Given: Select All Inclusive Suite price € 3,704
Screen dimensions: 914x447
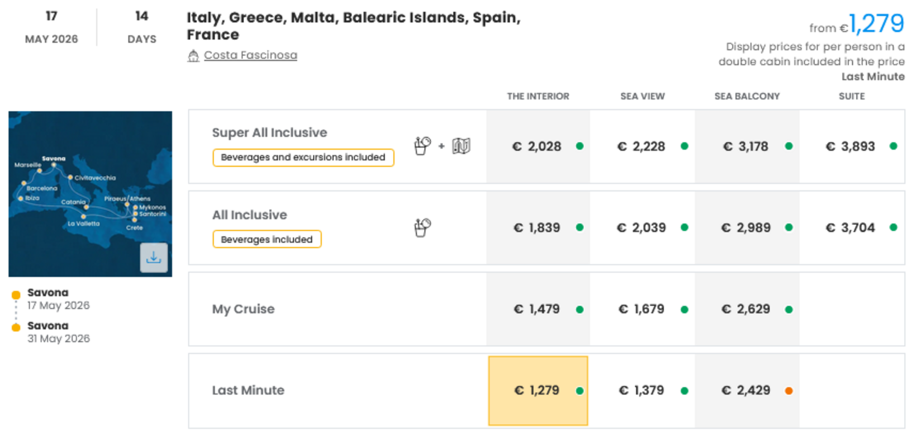Looking at the screenshot, I should point(850,228).
